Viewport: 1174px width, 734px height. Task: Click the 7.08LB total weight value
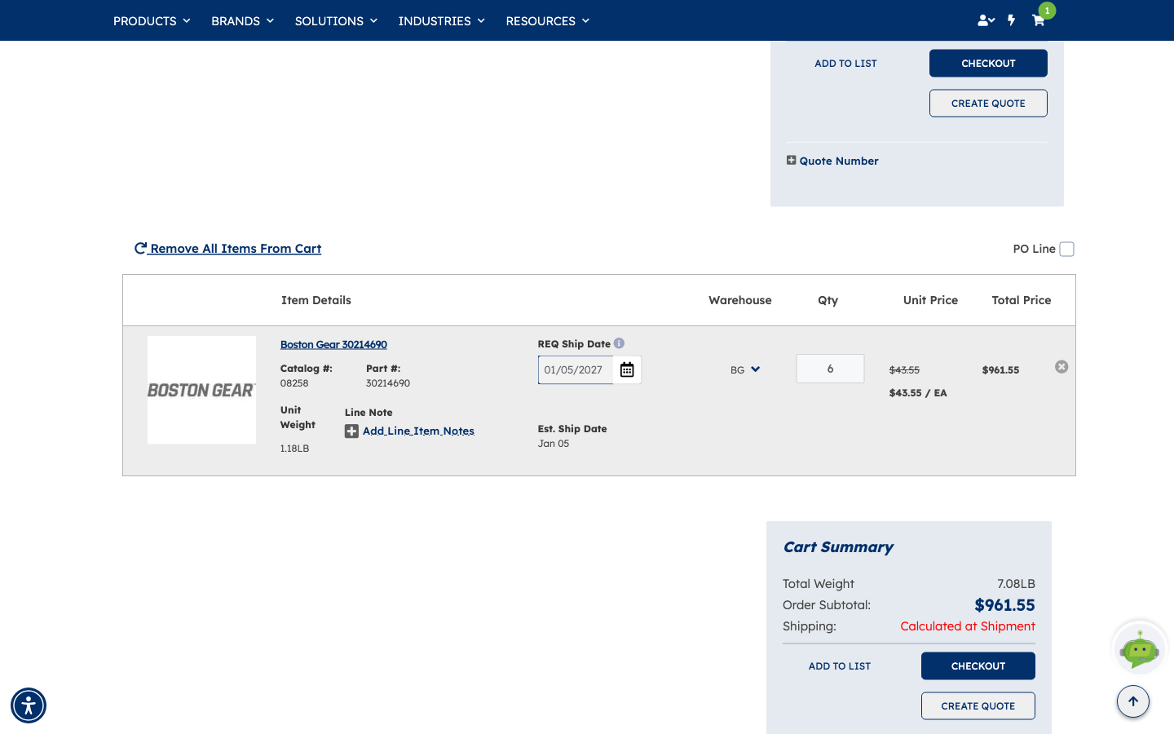1016,584
